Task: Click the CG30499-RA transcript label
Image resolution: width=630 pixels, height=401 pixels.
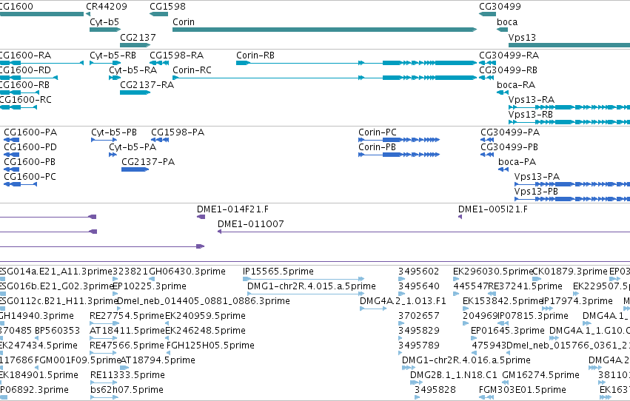Action: 509,55
